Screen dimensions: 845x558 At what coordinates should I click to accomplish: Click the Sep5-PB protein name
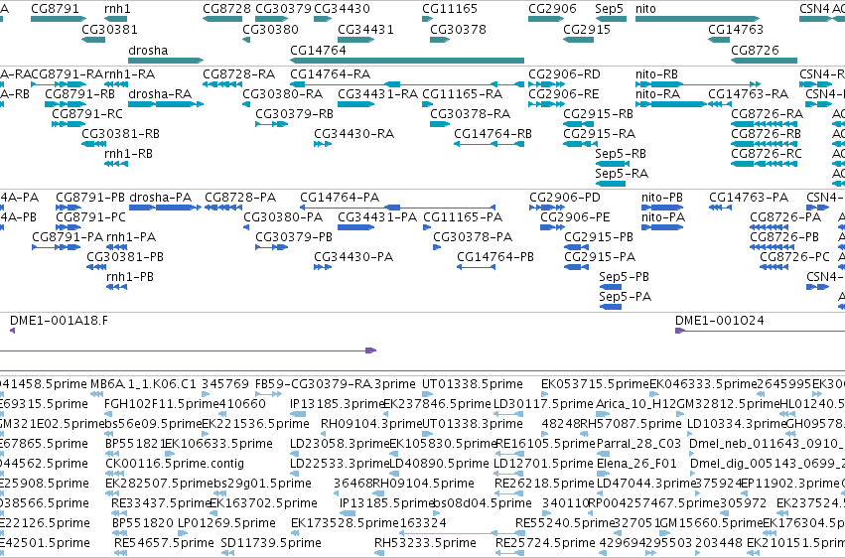point(624,277)
